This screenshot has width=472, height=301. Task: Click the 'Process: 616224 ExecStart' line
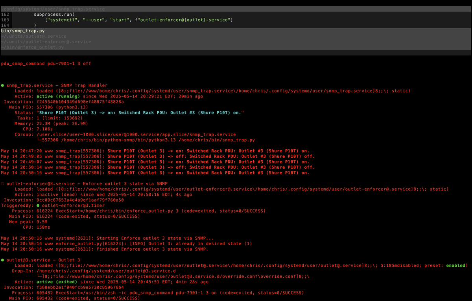[139, 211]
